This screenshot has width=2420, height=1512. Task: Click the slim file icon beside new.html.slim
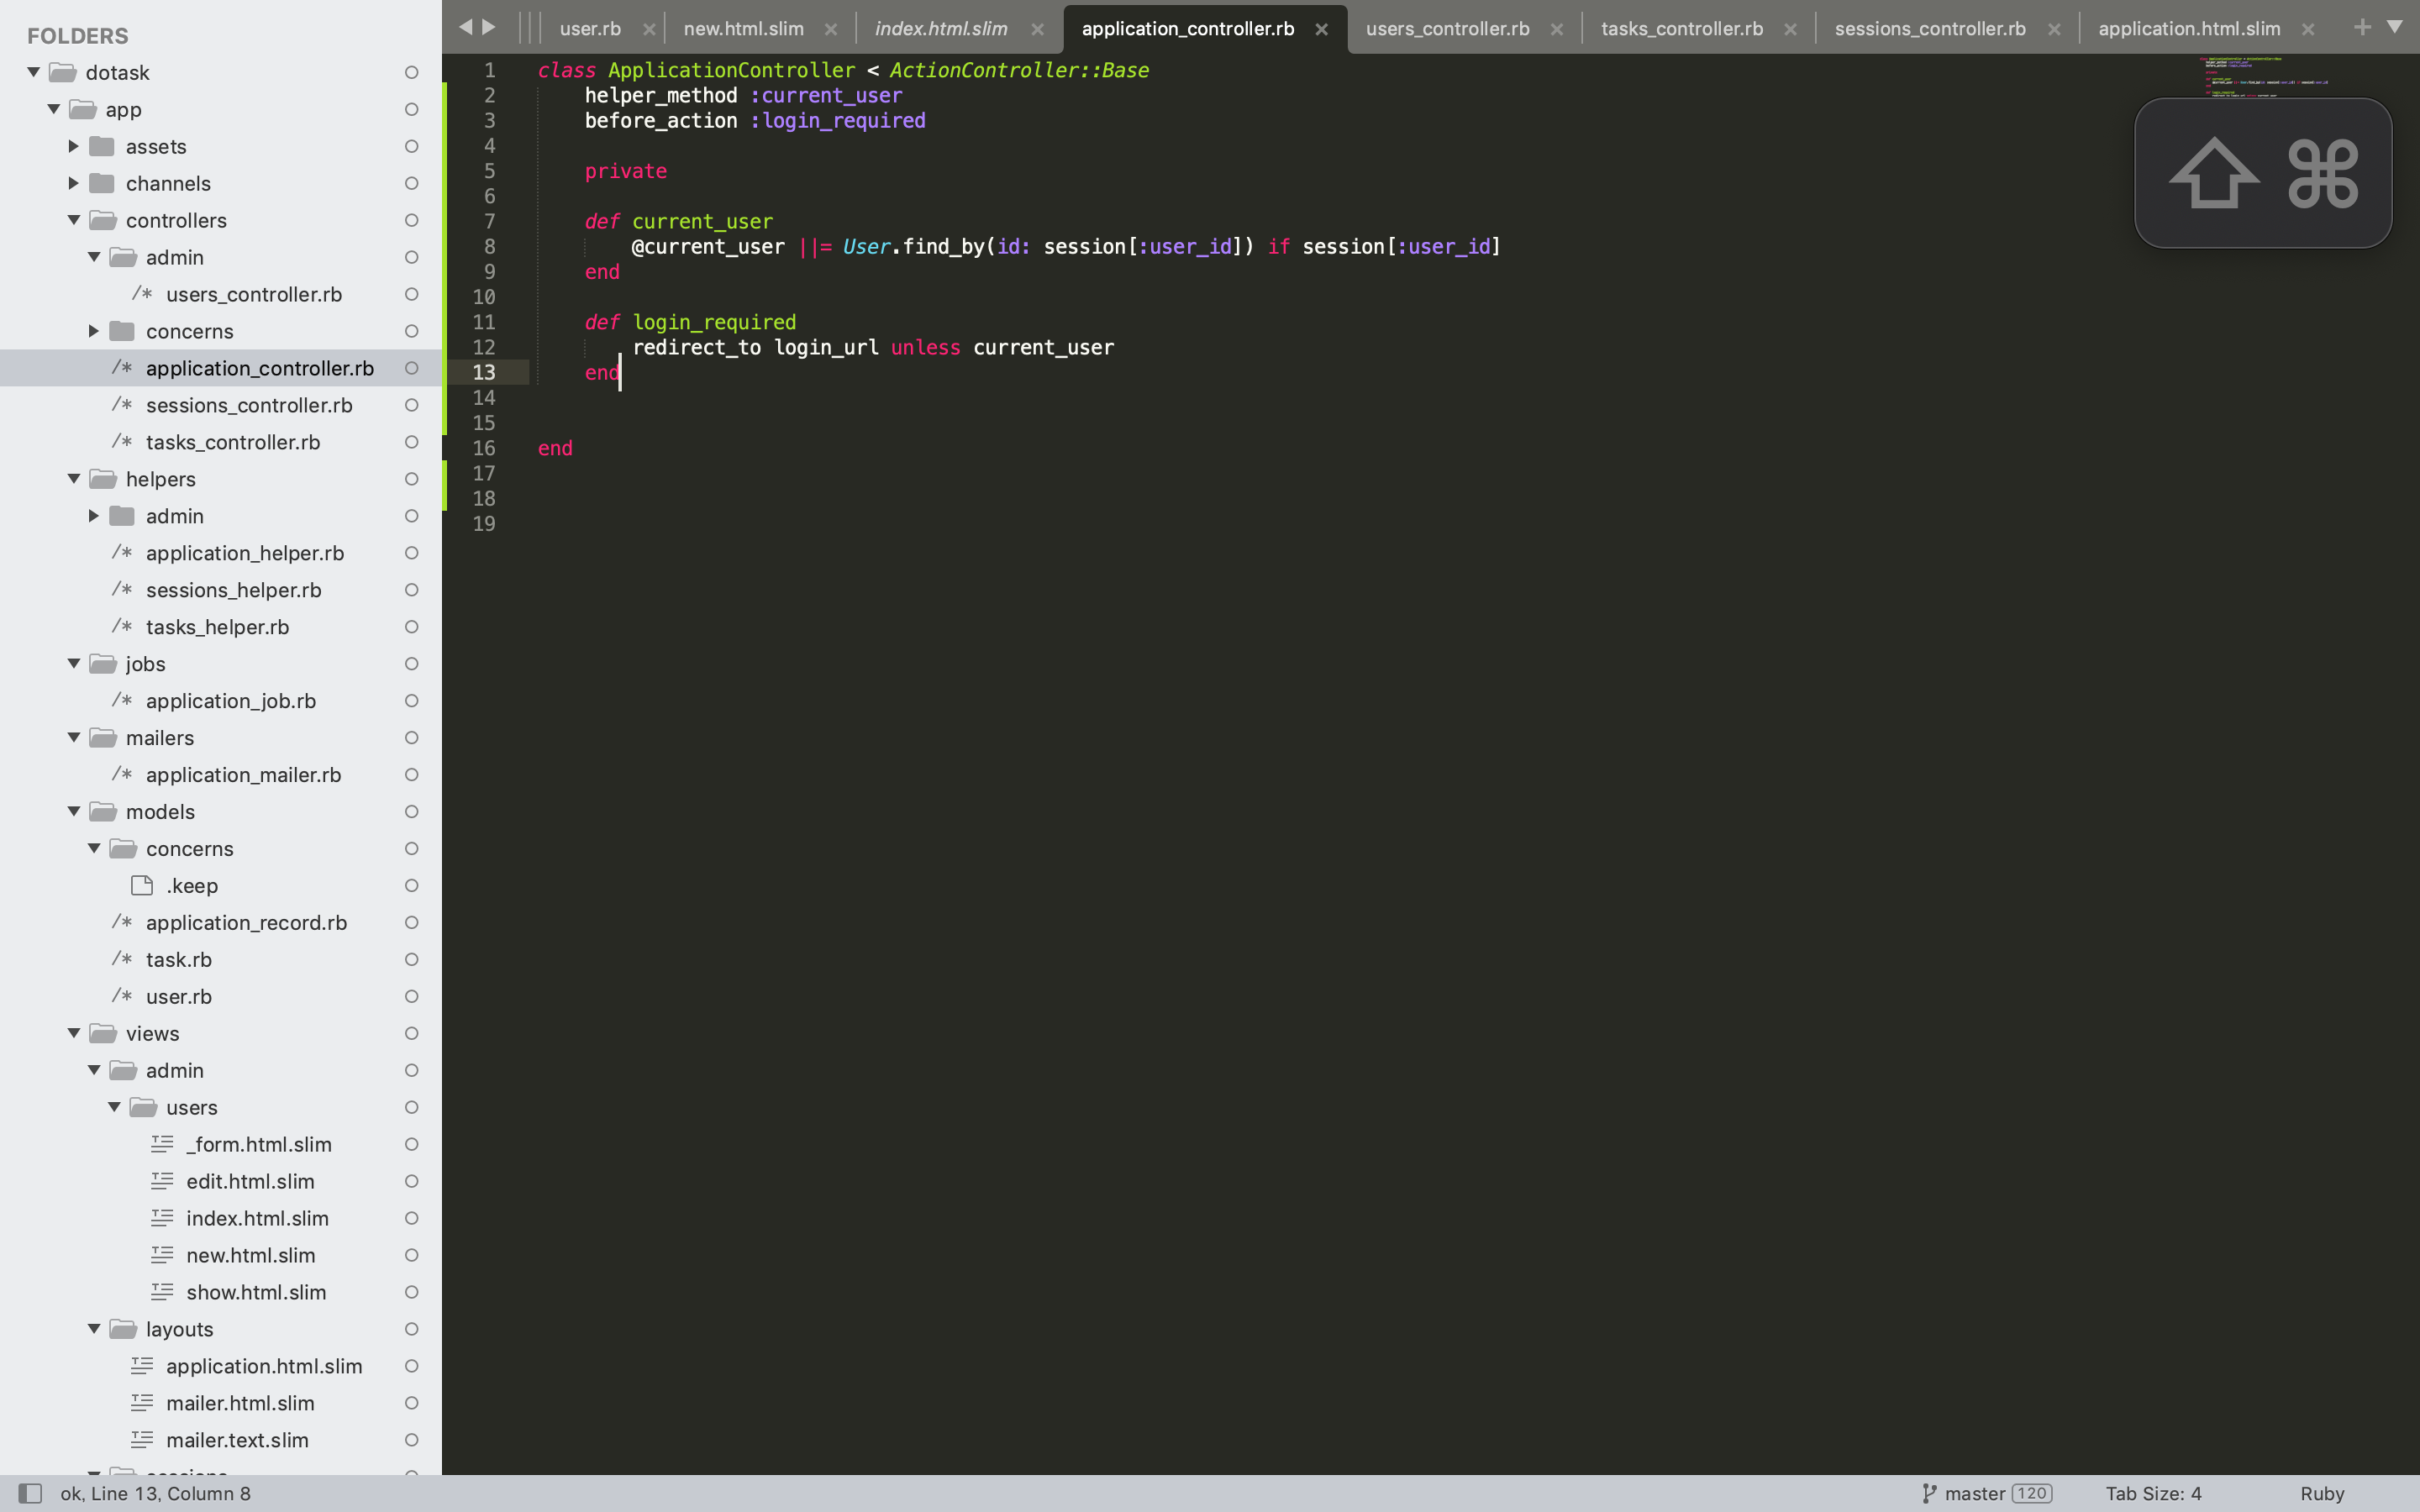click(163, 1254)
